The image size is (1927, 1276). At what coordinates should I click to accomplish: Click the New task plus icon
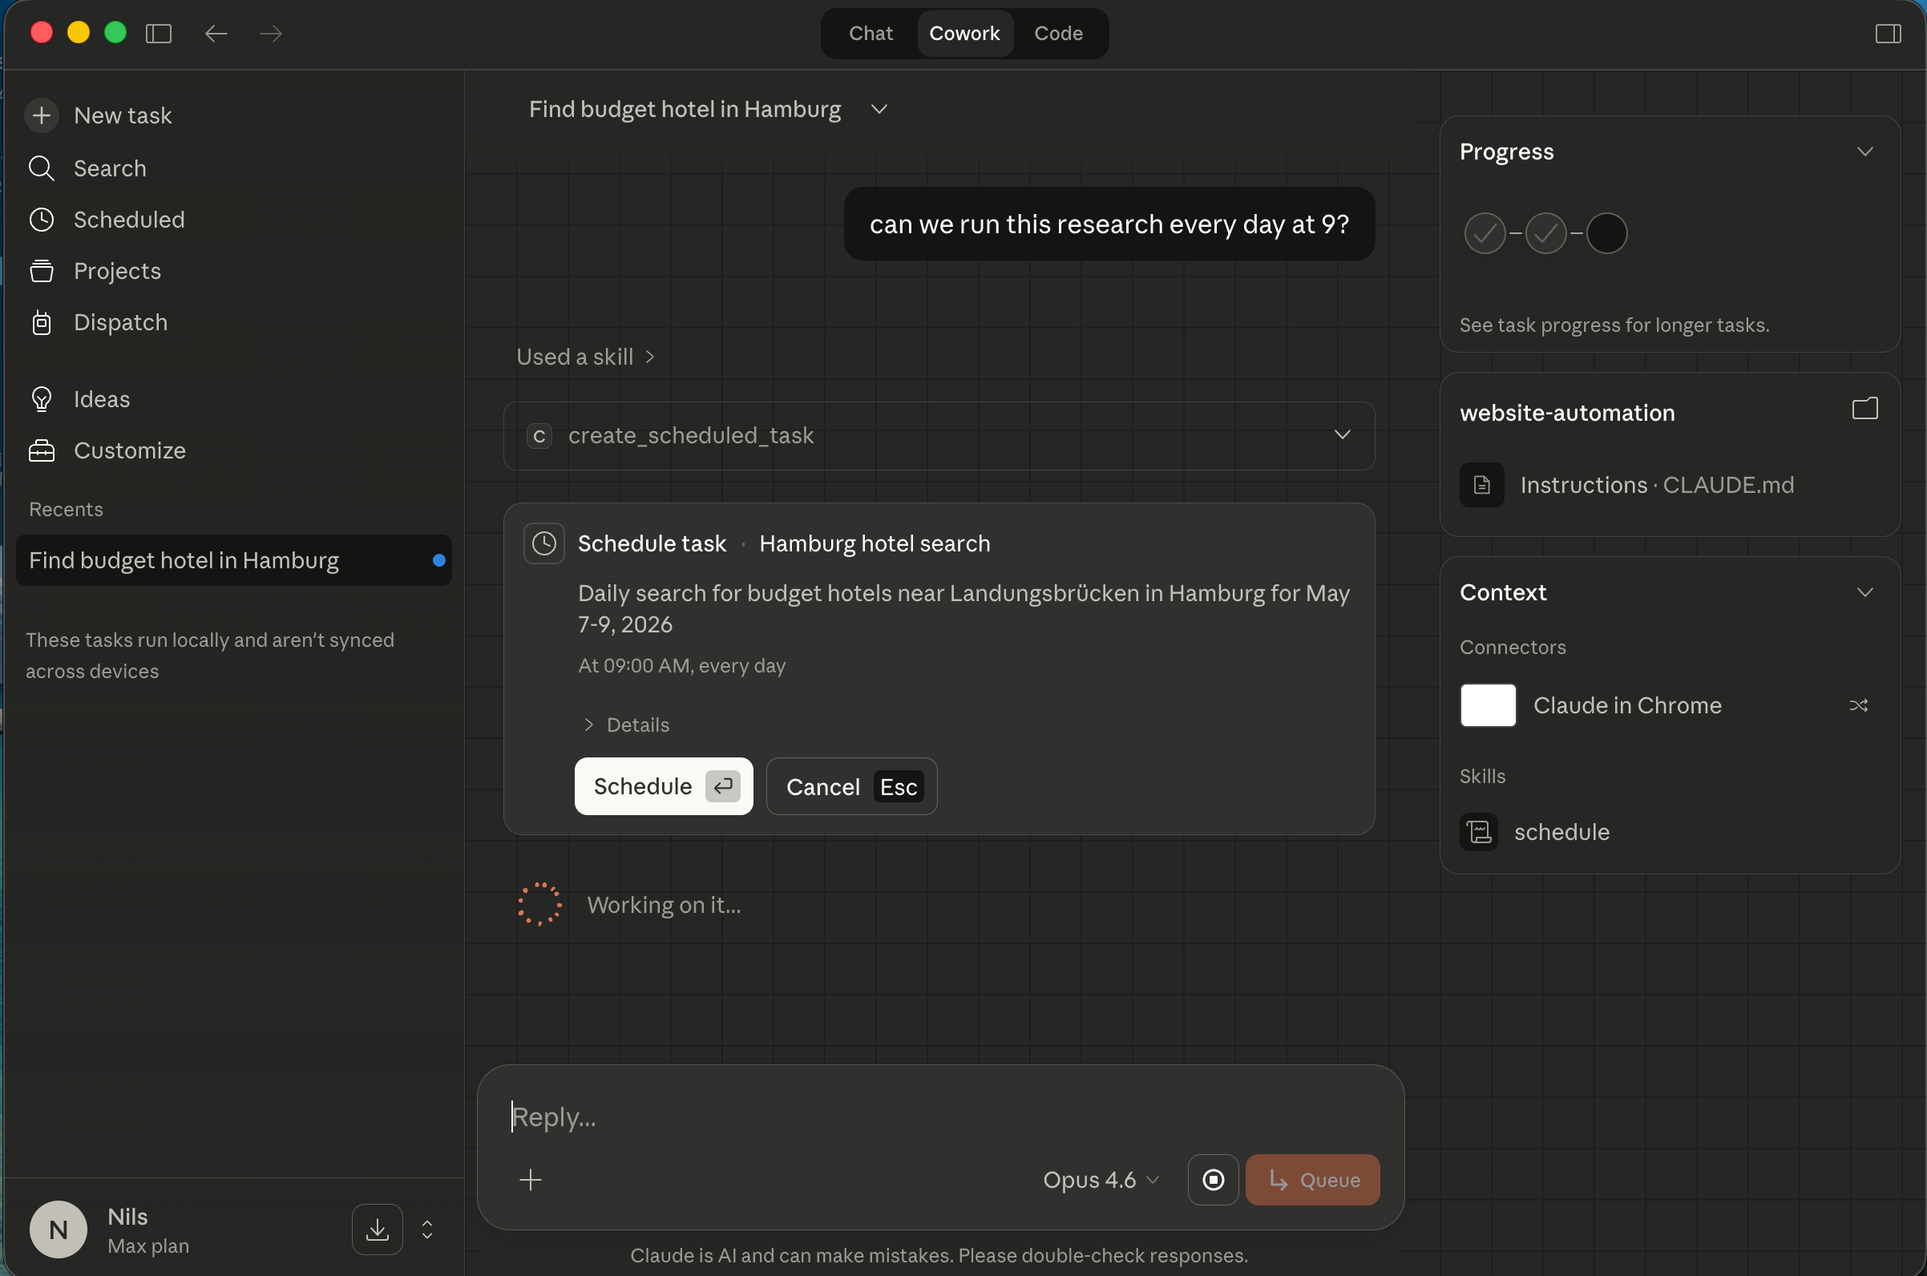point(42,115)
